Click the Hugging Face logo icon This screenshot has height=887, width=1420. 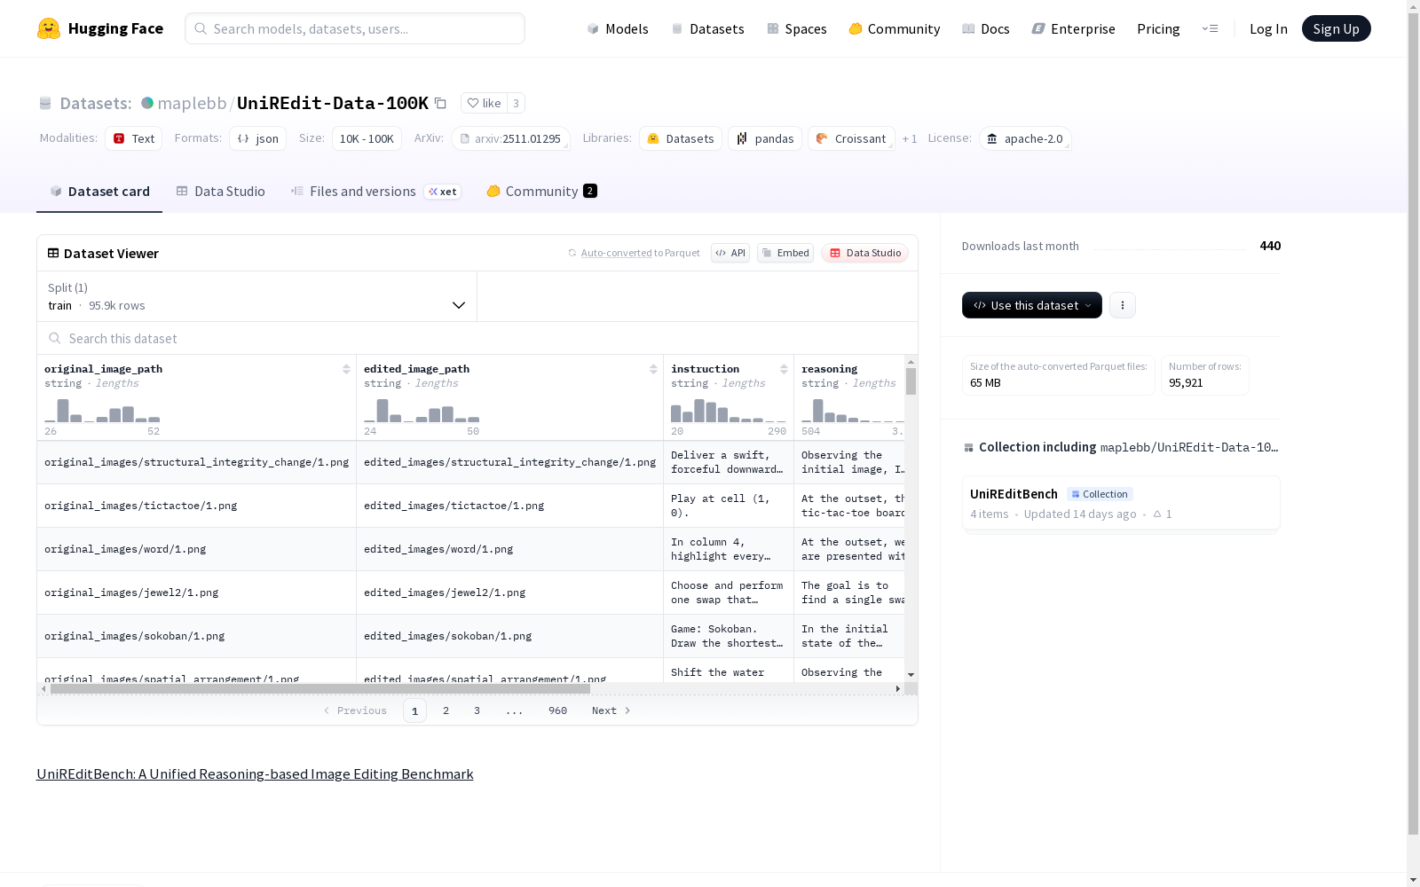pos(49,28)
